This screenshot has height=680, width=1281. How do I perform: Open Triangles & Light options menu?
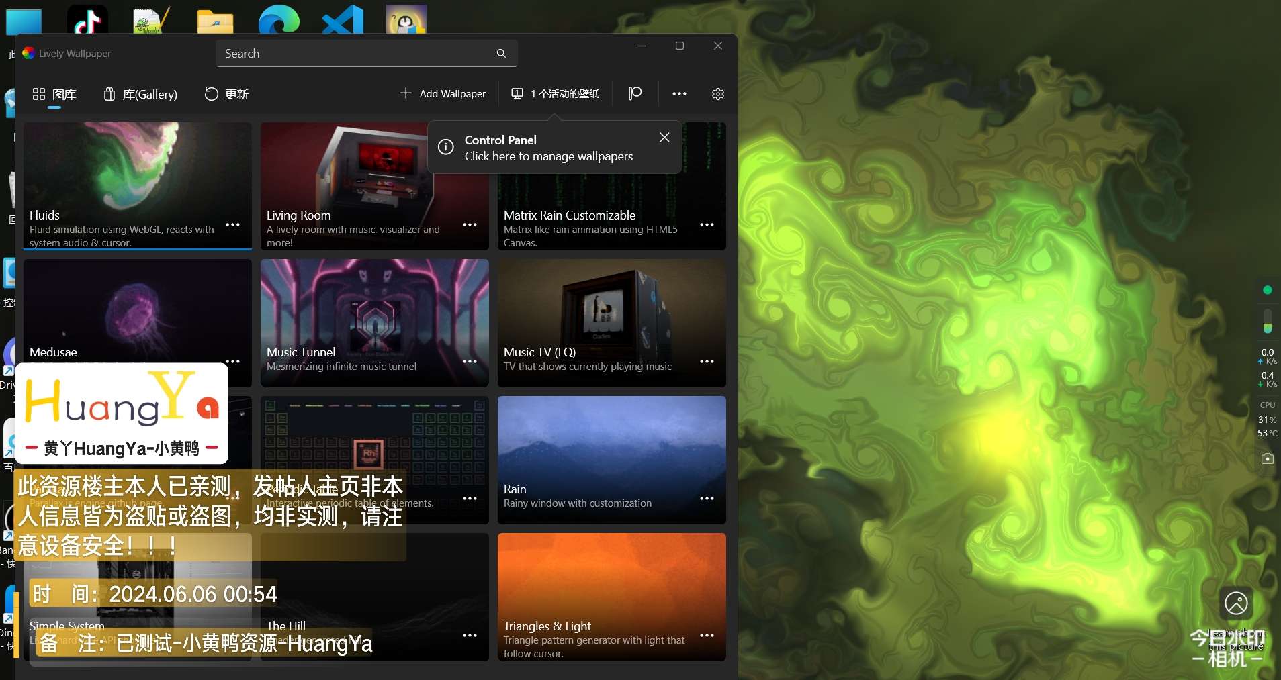tap(707, 636)
